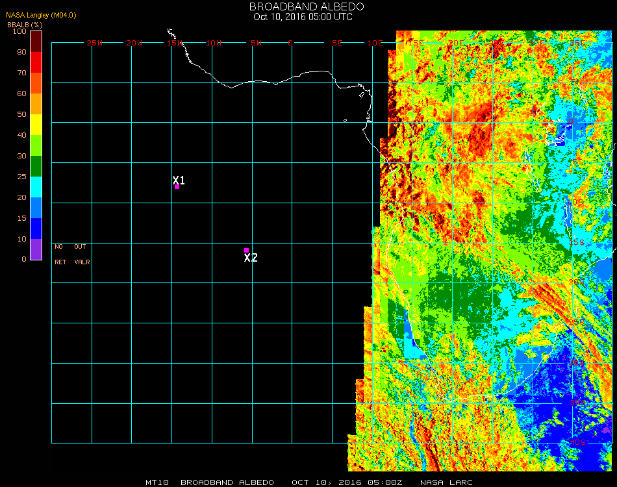Viewport: 617px width, 487px height.
Task: Click the magenta X2 marker square
Action: point(246,250)
